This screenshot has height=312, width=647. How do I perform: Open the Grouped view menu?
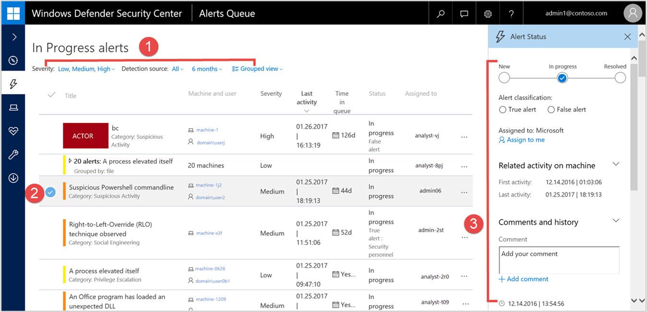257,69
